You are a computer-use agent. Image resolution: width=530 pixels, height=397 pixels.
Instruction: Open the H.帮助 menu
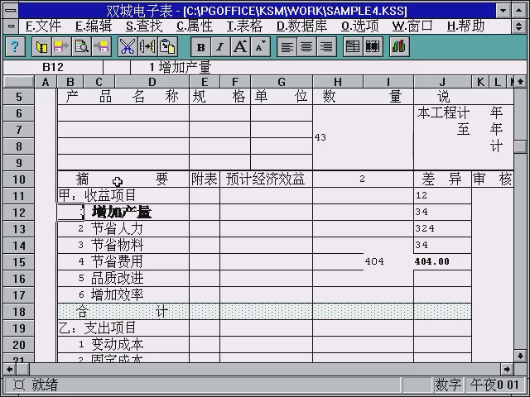pos(466,26)
